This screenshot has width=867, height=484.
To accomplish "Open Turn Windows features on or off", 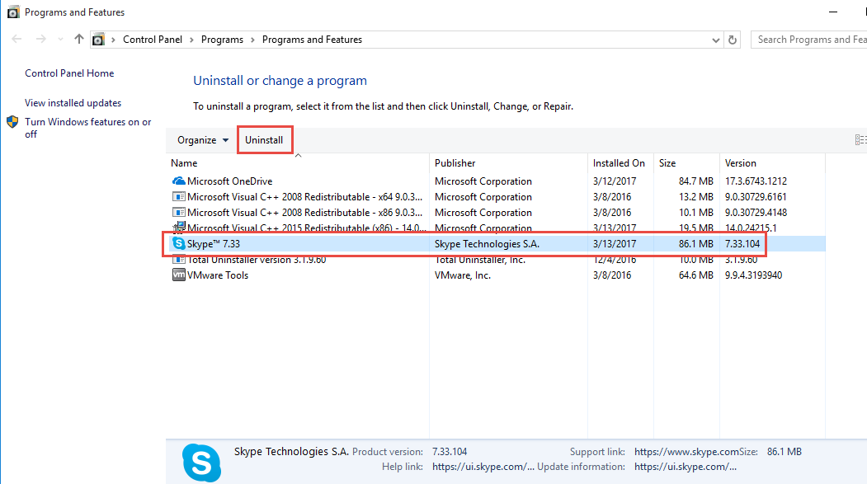I will 88,128.
